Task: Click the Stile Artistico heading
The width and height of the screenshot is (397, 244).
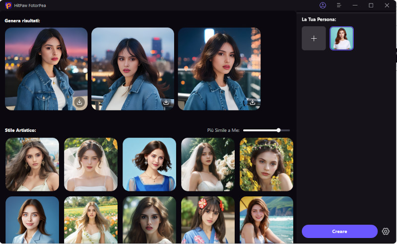Action: coord(20,130)
